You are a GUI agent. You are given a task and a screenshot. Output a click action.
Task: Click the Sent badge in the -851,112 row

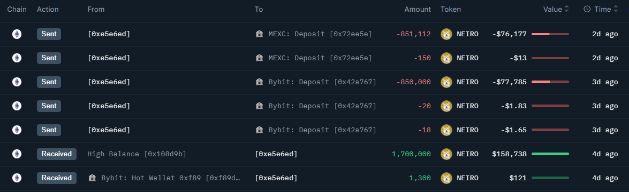point(49,34)
